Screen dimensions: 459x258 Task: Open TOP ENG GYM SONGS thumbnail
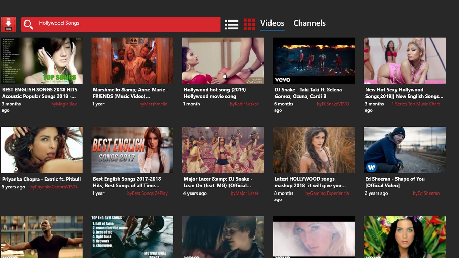132,237
